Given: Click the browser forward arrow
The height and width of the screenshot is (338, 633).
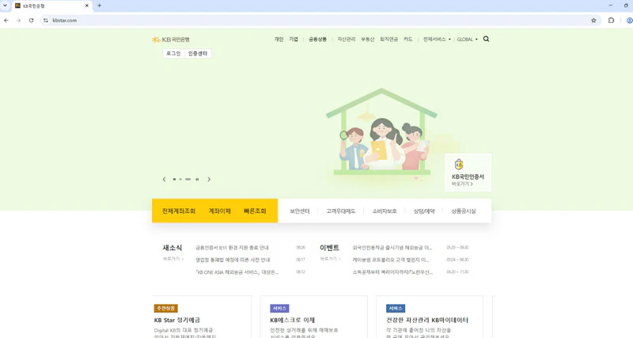Looking at the screenshot, I should pyautogui.click(x=18, y=21).
